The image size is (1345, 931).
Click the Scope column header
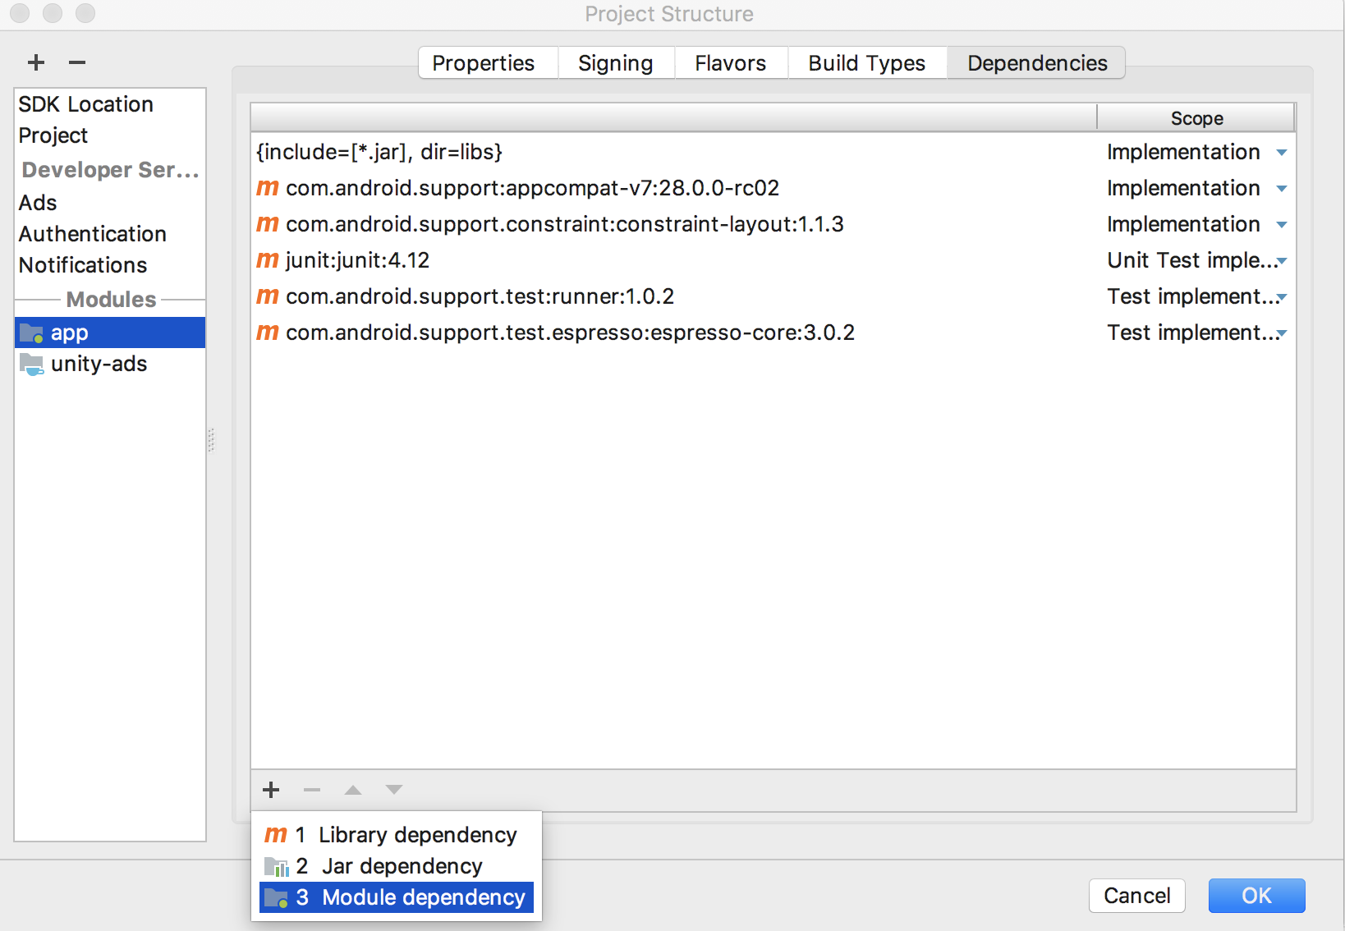tap(1196, 118)
